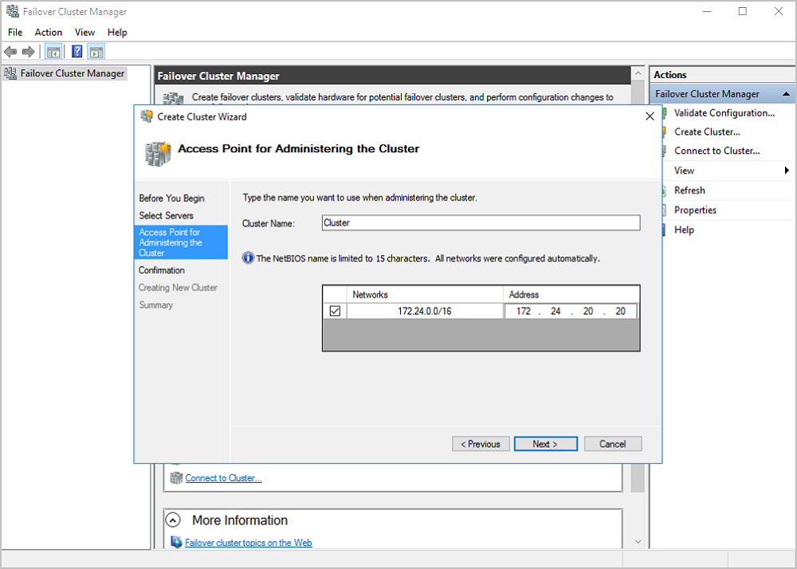Click the Back arrow toolbar icon

click(10, 51)
